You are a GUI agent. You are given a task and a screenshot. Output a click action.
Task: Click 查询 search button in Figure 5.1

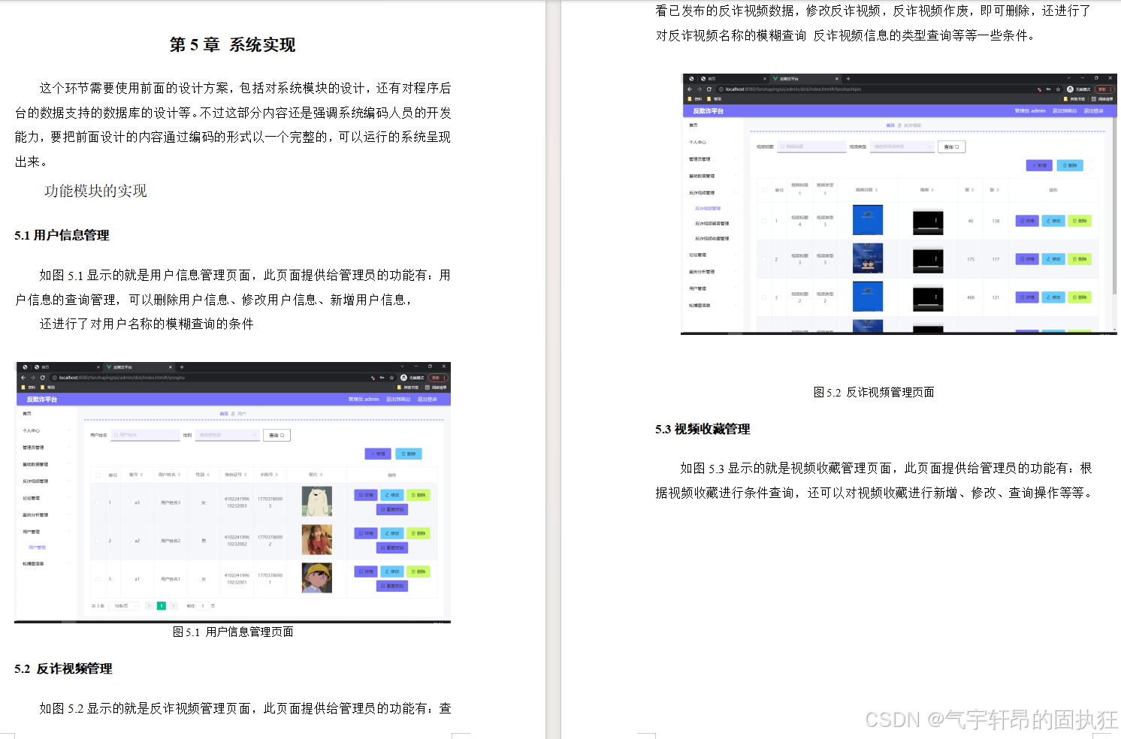click(276, 435)
